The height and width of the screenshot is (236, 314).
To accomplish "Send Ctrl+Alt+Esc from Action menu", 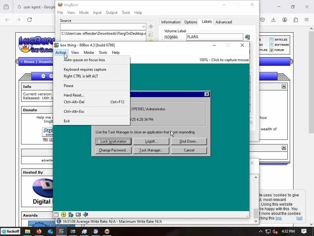I will point(91,111).
